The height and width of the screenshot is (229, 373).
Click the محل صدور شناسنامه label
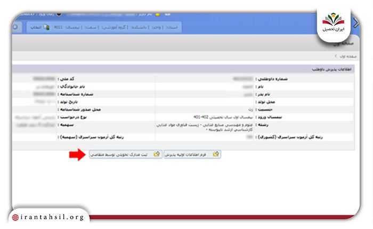pos(79,109)
